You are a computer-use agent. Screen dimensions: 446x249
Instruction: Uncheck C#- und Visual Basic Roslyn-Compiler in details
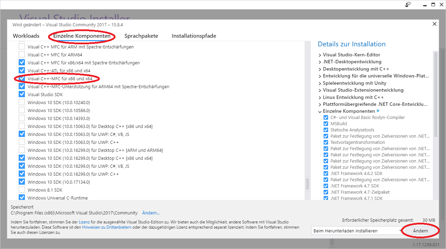coord(326,118)
